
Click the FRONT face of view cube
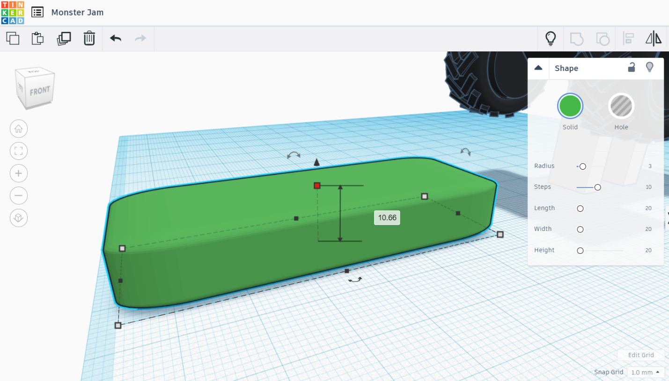tap(40, 91)
